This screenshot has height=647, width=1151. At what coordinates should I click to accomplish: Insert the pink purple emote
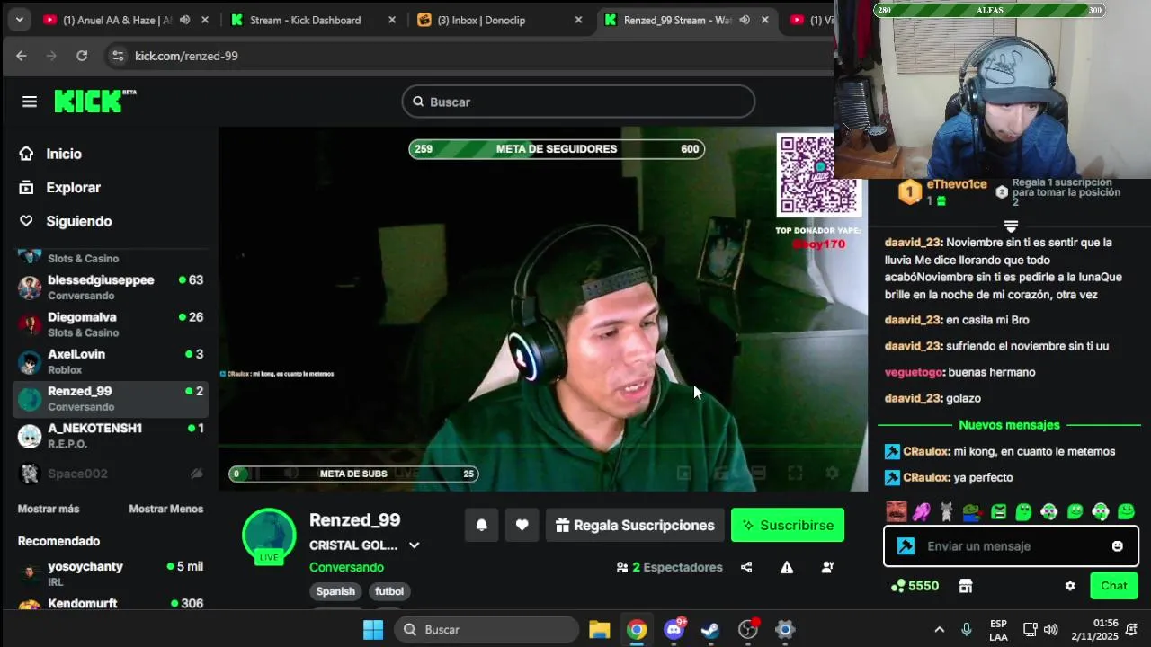(922, 512)
